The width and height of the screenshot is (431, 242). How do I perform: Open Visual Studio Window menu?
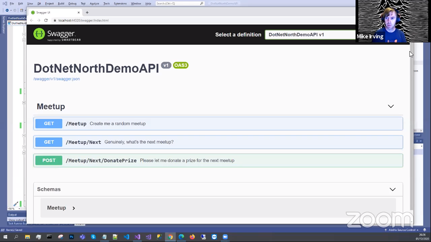[x=136, y=3]
